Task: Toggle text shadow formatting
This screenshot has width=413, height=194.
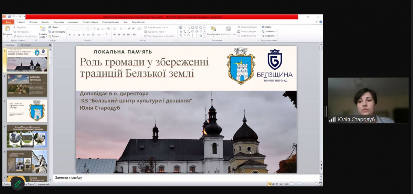Action: pos(83,35)
